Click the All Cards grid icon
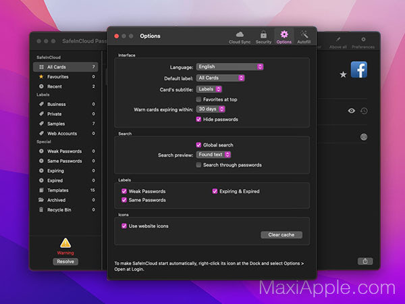 click(x=41, y=67)
